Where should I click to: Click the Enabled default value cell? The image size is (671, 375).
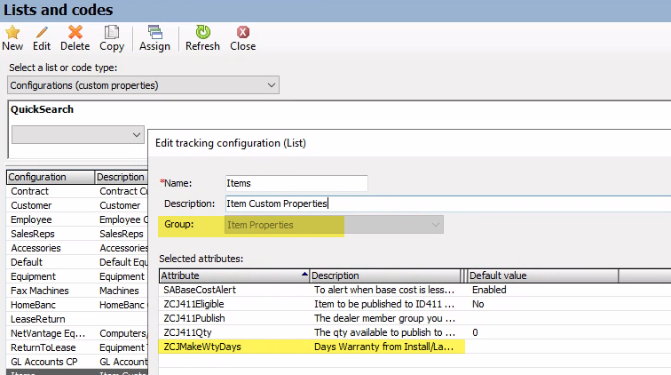click(x=489, y=290)
